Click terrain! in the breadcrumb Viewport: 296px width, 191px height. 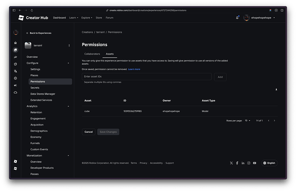100,32
